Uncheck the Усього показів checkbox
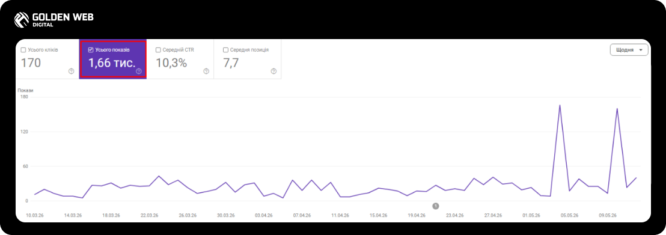Screen dimensions: 666x235 coord(91,50)
